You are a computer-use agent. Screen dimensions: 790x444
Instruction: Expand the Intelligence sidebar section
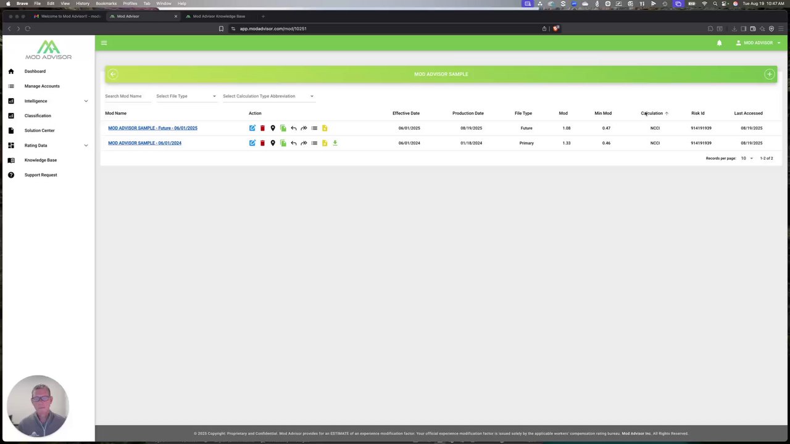tap(48, 101)
